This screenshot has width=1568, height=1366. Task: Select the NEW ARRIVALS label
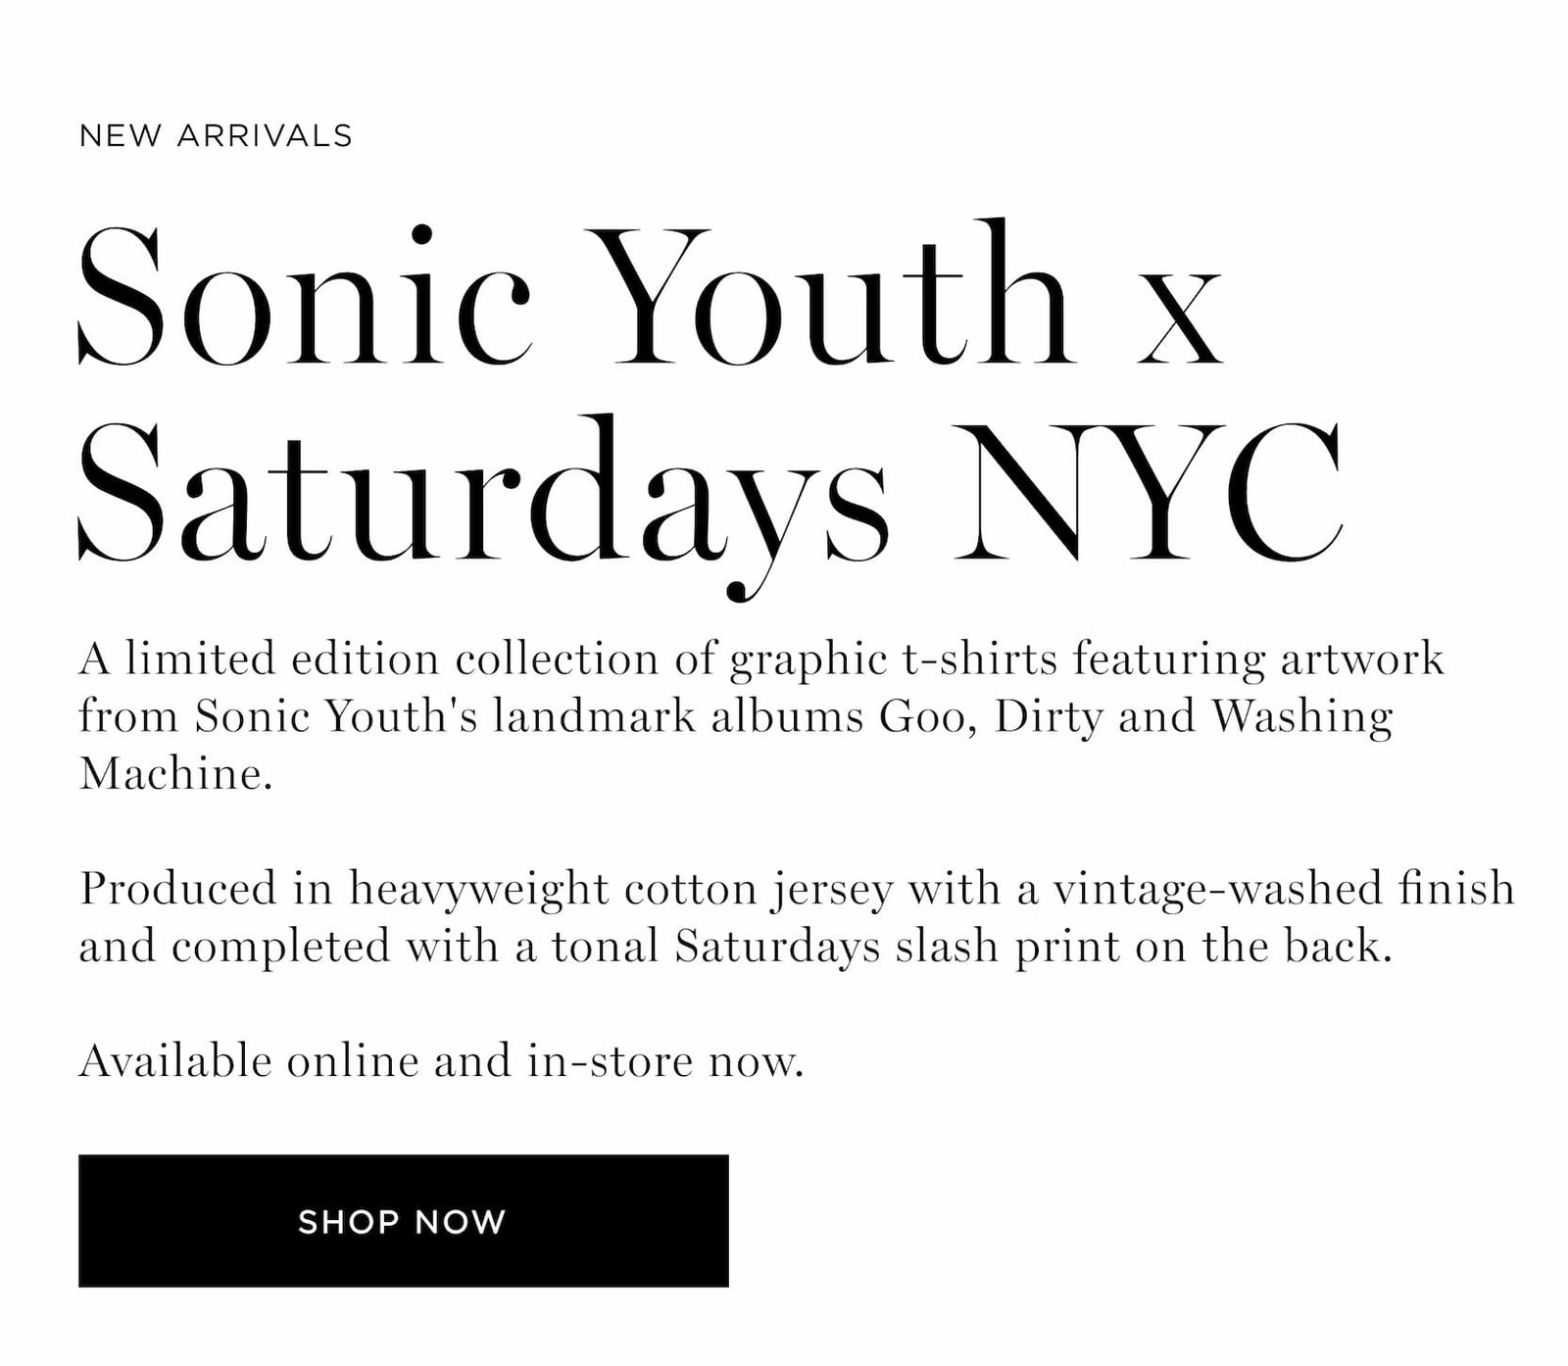pos(216,135)
